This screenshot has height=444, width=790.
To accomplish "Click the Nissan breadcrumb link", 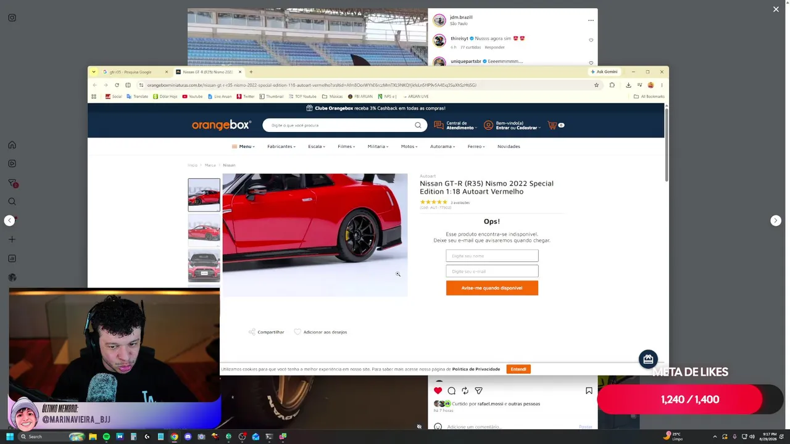I will click(x=229, y=165).
